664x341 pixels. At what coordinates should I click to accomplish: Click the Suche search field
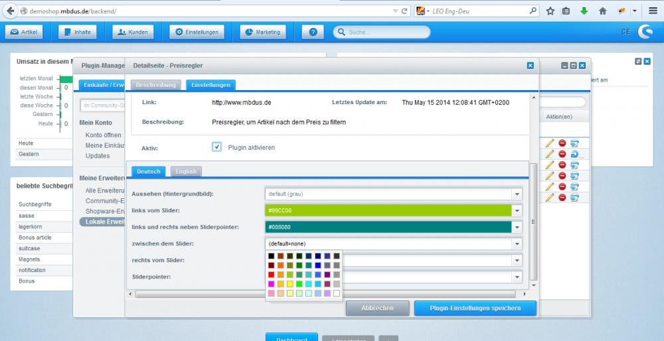click(x=385, y=32)
